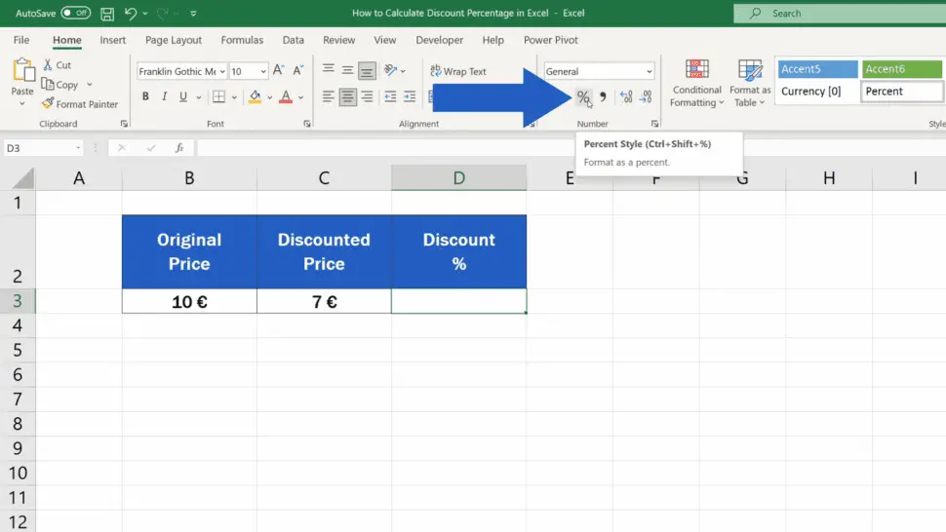Viewport: 946px width, 532px height.
Task: Click the Wrap Text button
Action: (457, 71)
